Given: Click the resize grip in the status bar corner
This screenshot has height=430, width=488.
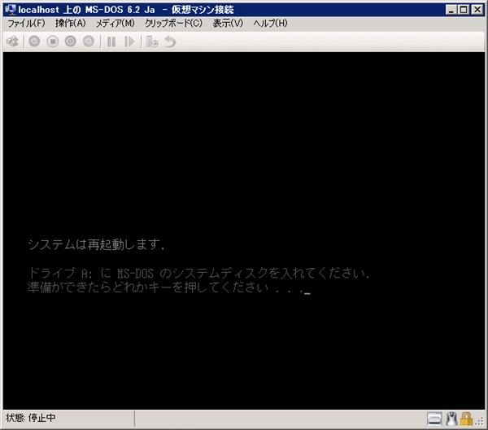Looking at the screenshot, I should coord(480,421).
